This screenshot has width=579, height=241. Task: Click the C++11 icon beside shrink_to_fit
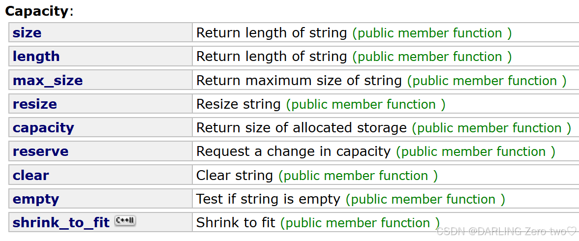125,221
